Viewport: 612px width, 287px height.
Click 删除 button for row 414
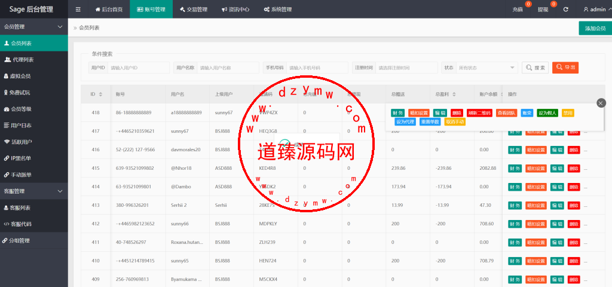pos(574,187)
